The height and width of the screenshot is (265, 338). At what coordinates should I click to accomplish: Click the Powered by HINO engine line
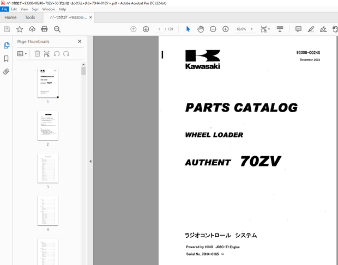pos(213,247)
